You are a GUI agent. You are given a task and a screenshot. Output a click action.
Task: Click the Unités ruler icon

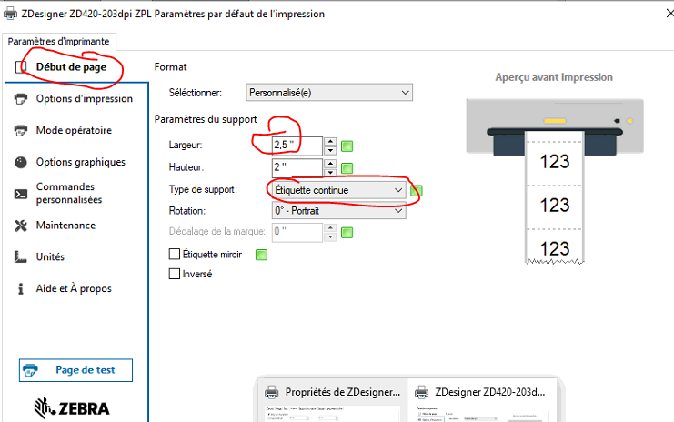[x=20, y=257]
